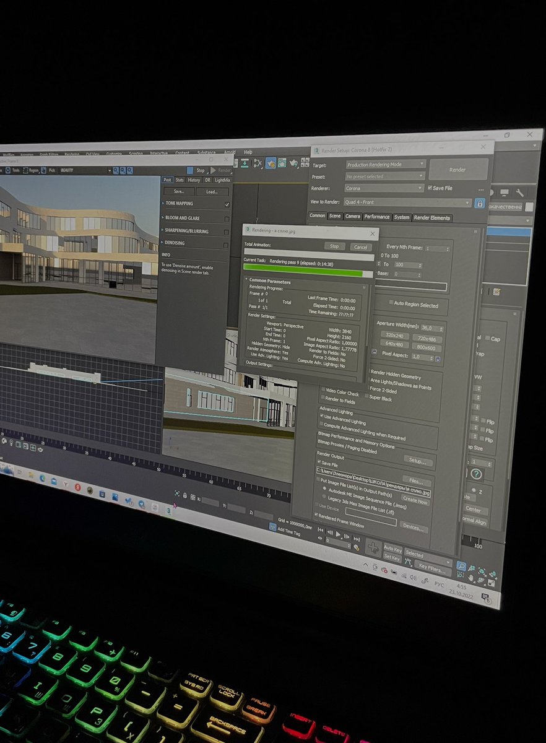The image size is (546, 743).
Task: Click the Auto Key button
Action: pyautogui.click(x=392, y=549)
